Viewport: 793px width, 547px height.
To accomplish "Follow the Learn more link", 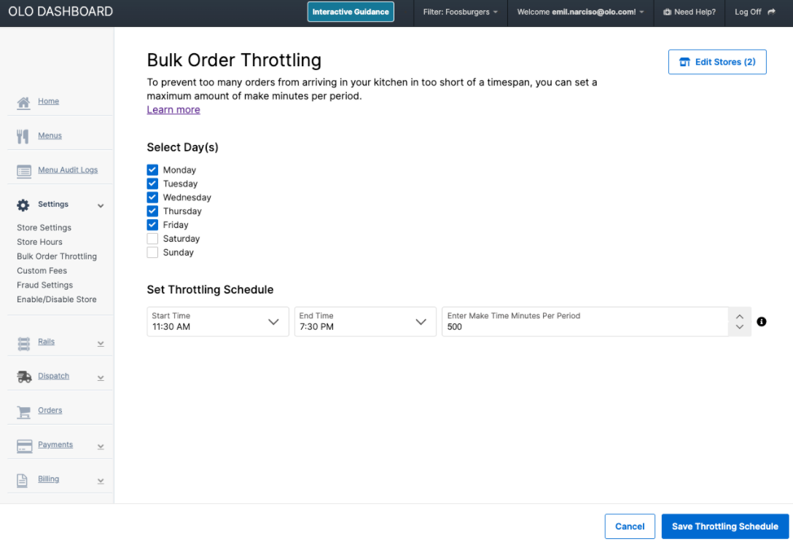I will tap(173, 110).
